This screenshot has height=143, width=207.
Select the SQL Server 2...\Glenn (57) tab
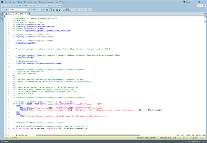[x=14, y=14]
